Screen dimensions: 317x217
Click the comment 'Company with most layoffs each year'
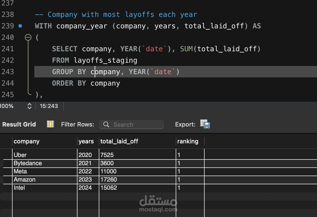coord(122,14)
